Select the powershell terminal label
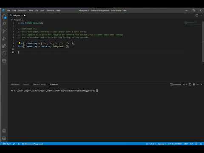204x153 pixels. coord(176,85)
